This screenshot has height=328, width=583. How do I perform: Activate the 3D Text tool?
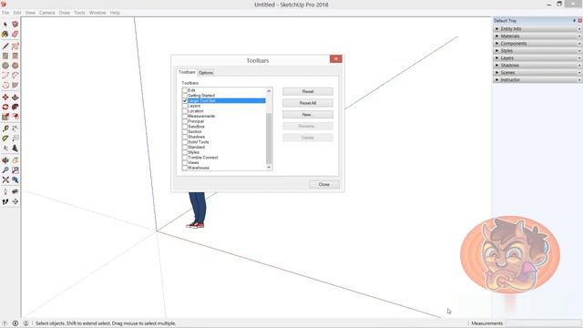point(15,148)
